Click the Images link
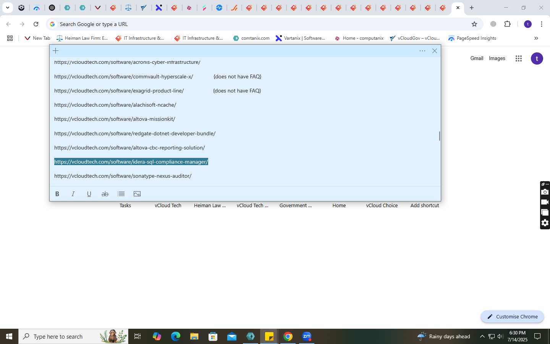This screenshot has height=344, width=550. point(497,58)
